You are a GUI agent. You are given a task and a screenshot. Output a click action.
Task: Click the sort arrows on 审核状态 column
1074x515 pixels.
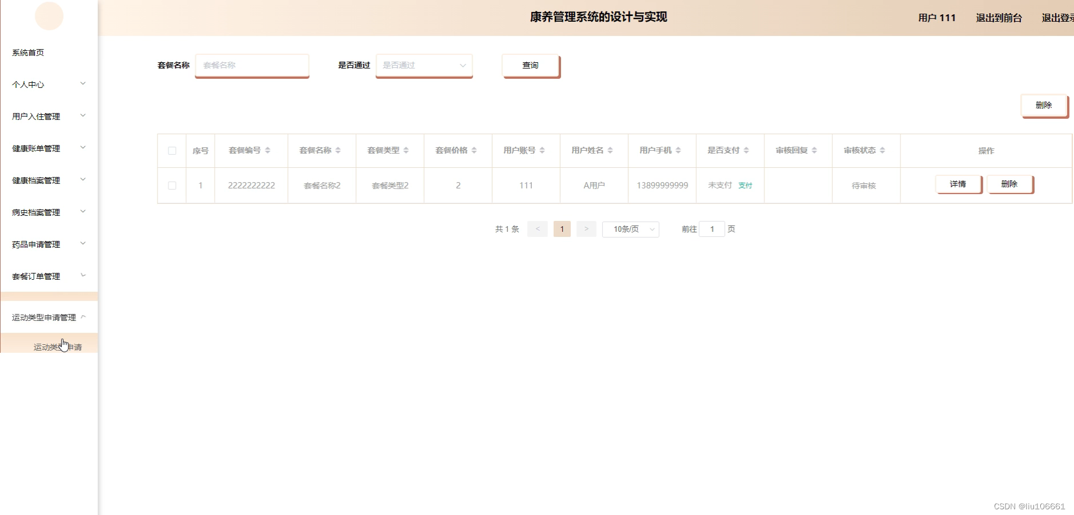pos(884,150)
